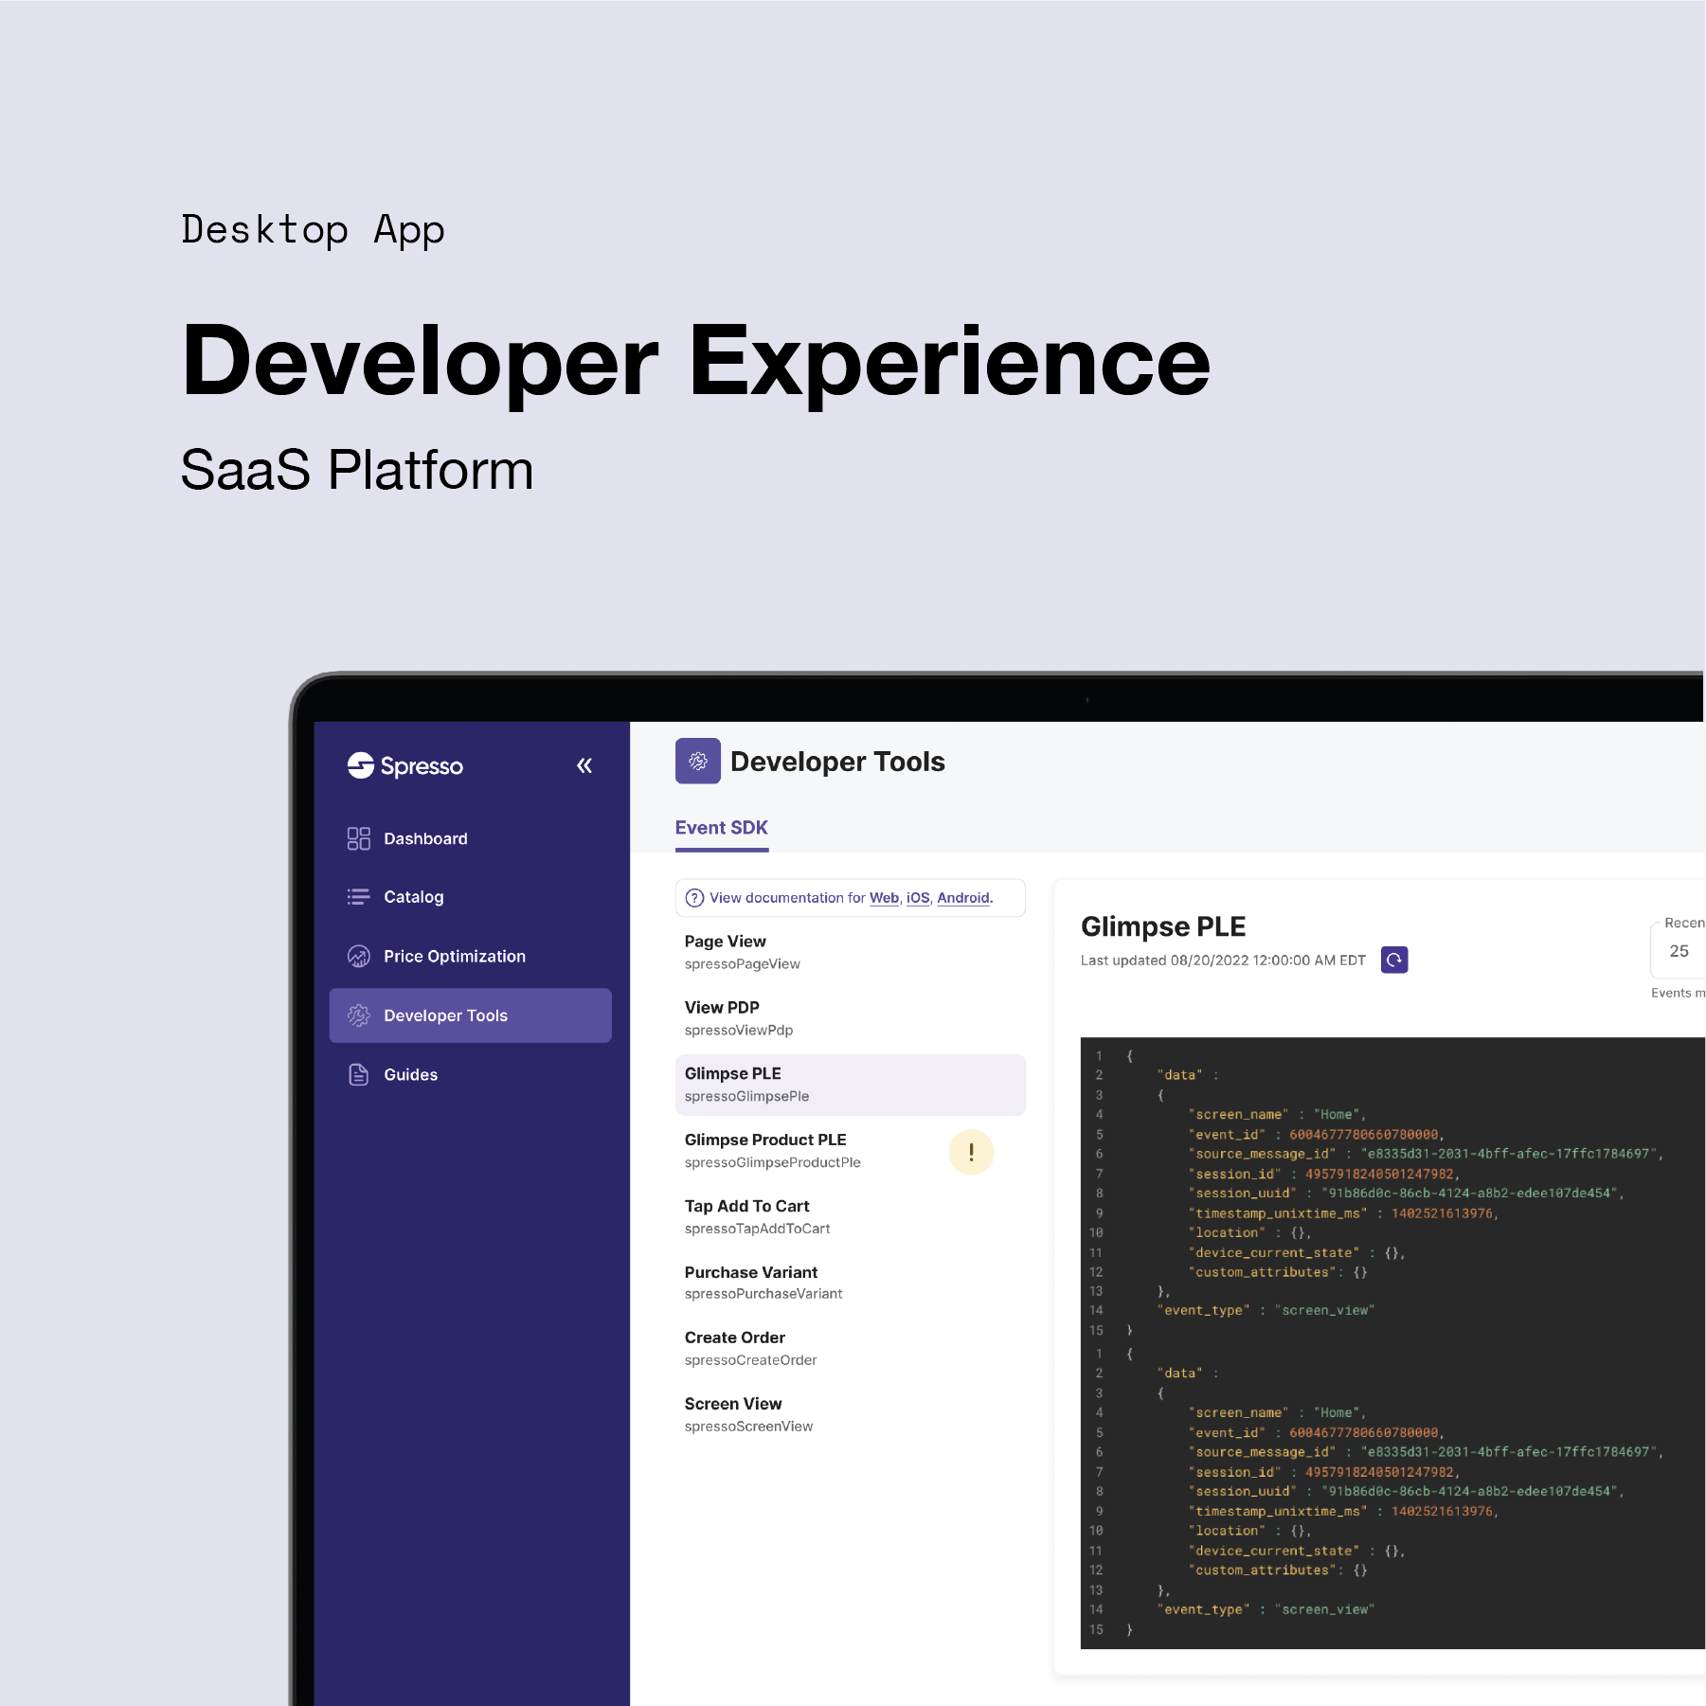Image resolution: width=1706 pixels, height=1706 pixels.
Task: Open Guides section
Action: click(x=470, y=1074)
